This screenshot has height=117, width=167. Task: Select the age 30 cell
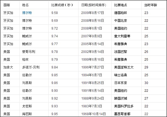click(146, 83)
